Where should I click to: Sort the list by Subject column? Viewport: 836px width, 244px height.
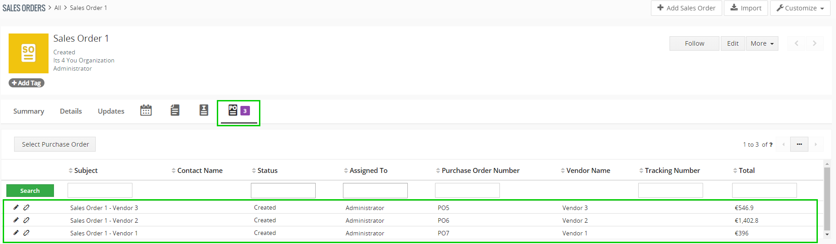point(86,171)
